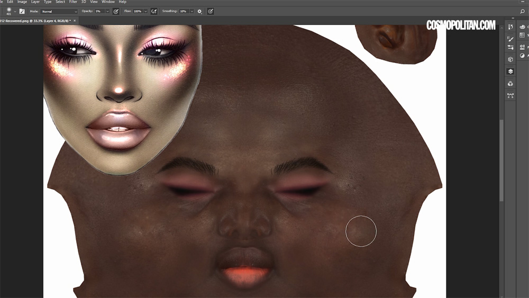529x298 pixels.
Task: Open the brush preset picker showing 401
Action: click(9, 11)
